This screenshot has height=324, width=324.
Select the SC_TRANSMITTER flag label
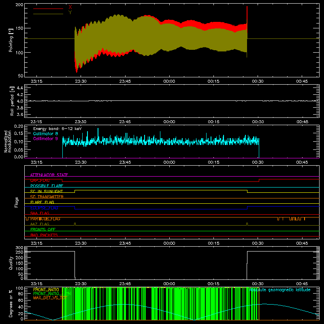tap(47, 197)
